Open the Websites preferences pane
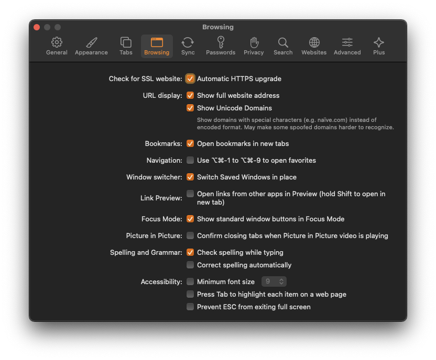 (x=313, y=46)
